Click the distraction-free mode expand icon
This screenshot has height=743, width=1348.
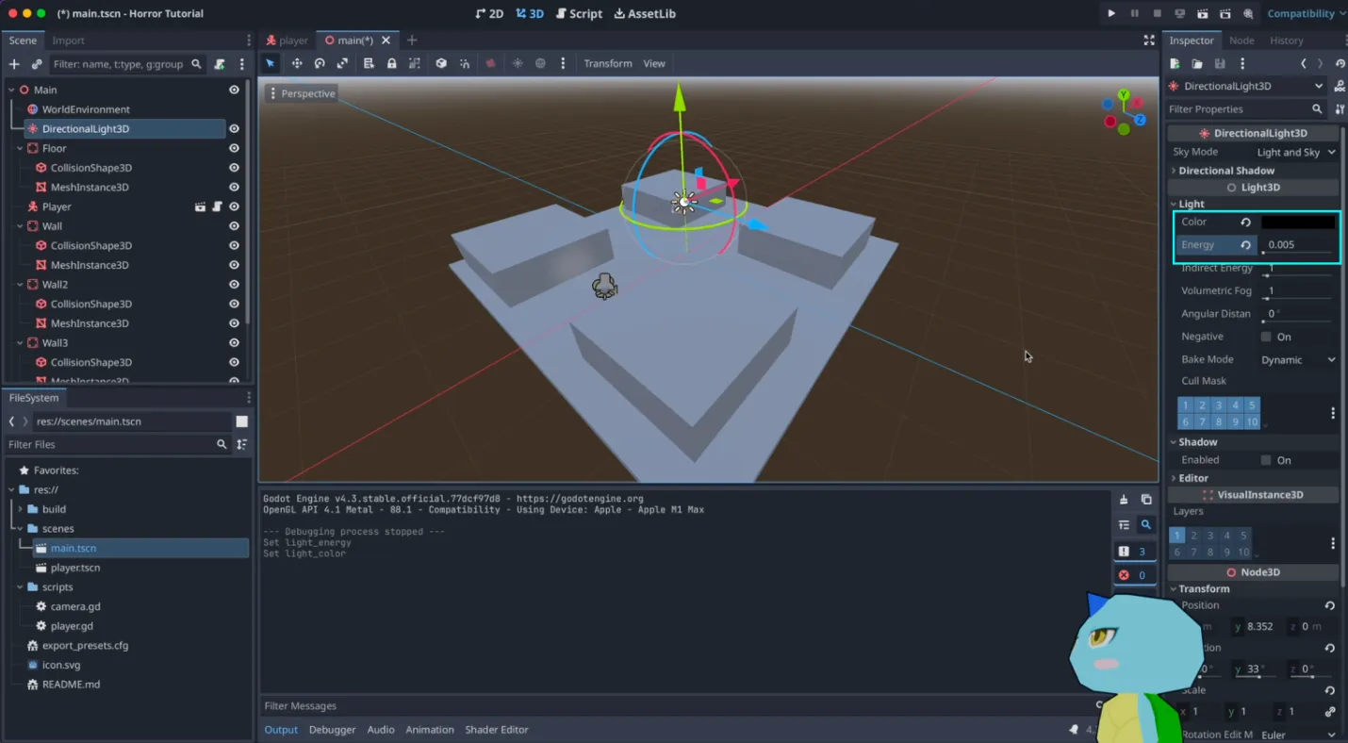pyautogui.click(x=1149, y=41)
